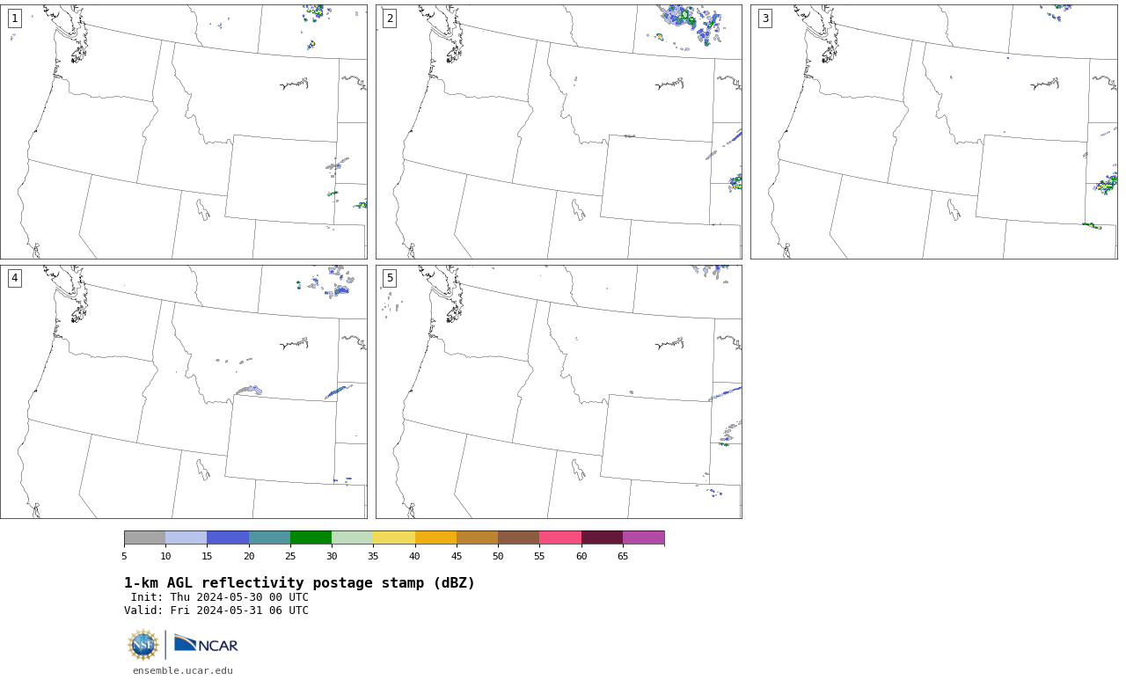Click the NCAR logo

point(206,644)
